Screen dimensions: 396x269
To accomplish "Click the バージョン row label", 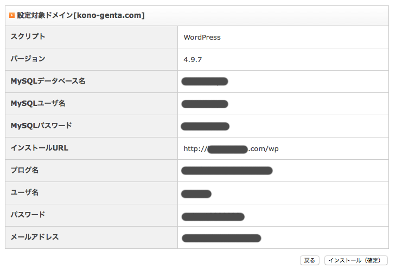I will coord(28,59).
